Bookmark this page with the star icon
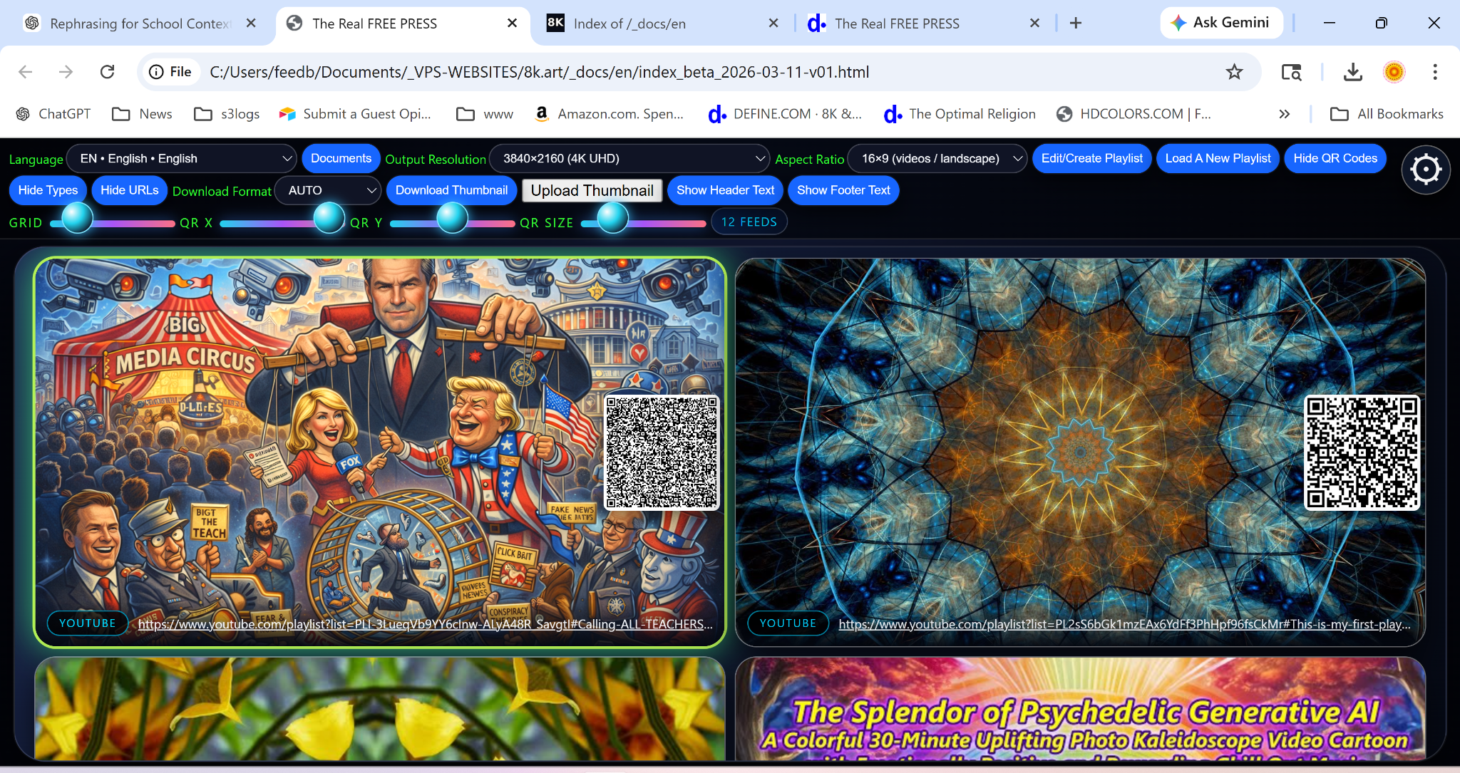Image resolution: width=1460 pixels, height=773 pixels. (x=1234, y=72)
